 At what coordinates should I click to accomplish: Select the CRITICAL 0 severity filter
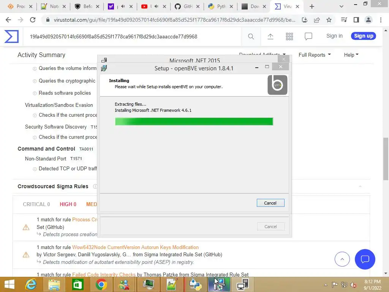point(36,204)
